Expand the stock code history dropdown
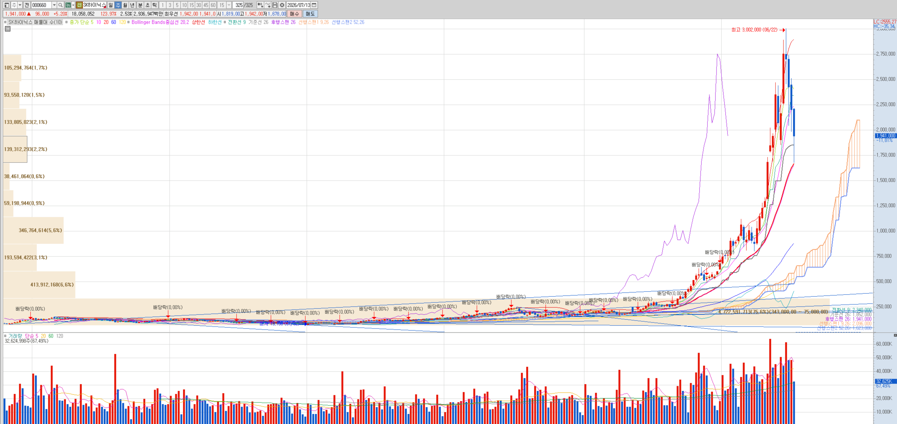Image resolution: width=897 pixels, height=424 pixels. (x=54, y=5)
